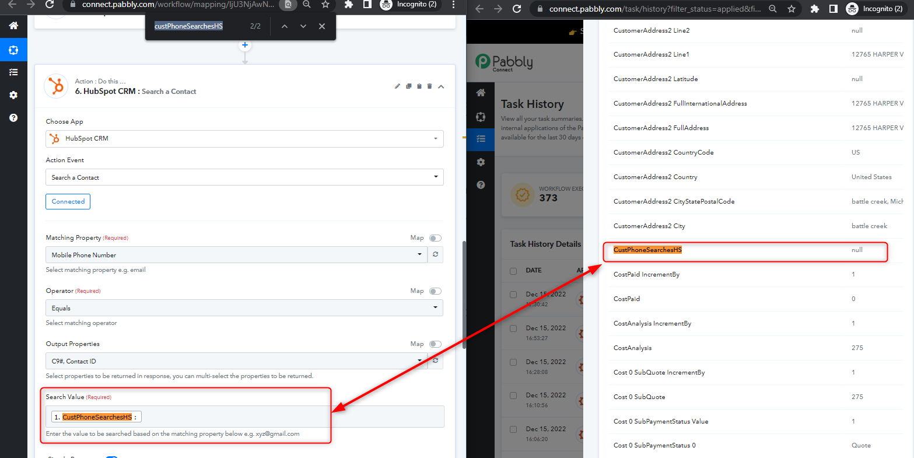The width and height of the screenshot is (914, 458).
Task: Click mapped CustPhoneSearchesHS tag in Search Value
Action: (x=97, y=417)
